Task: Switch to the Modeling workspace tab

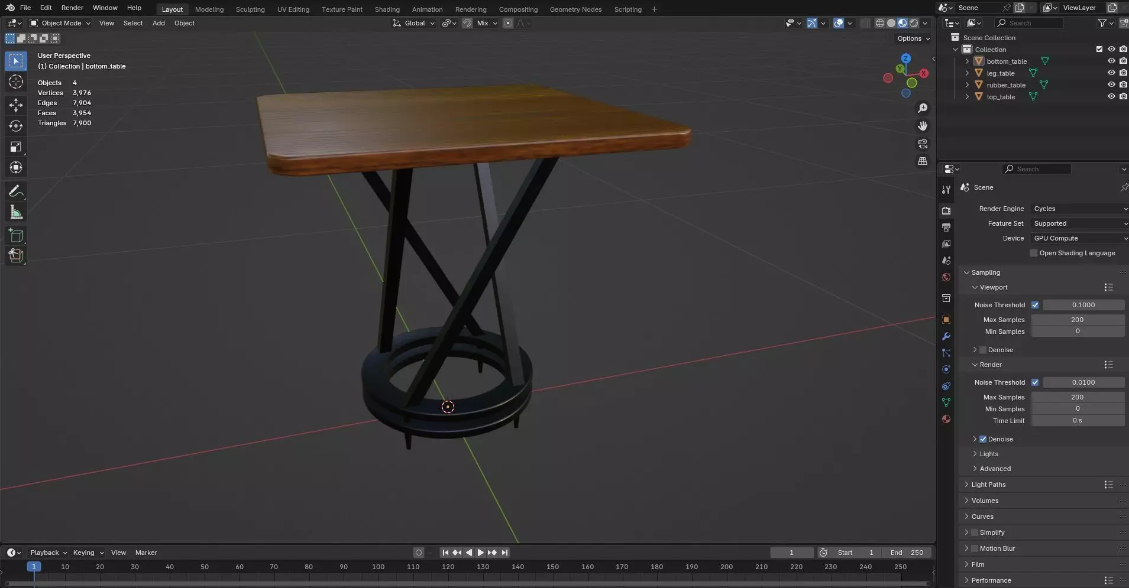Action: [209, 9]
